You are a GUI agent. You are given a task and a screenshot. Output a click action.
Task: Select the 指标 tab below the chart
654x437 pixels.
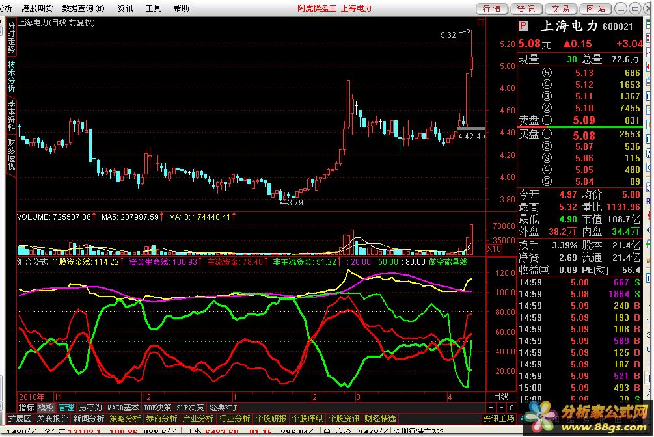[26, 407]
